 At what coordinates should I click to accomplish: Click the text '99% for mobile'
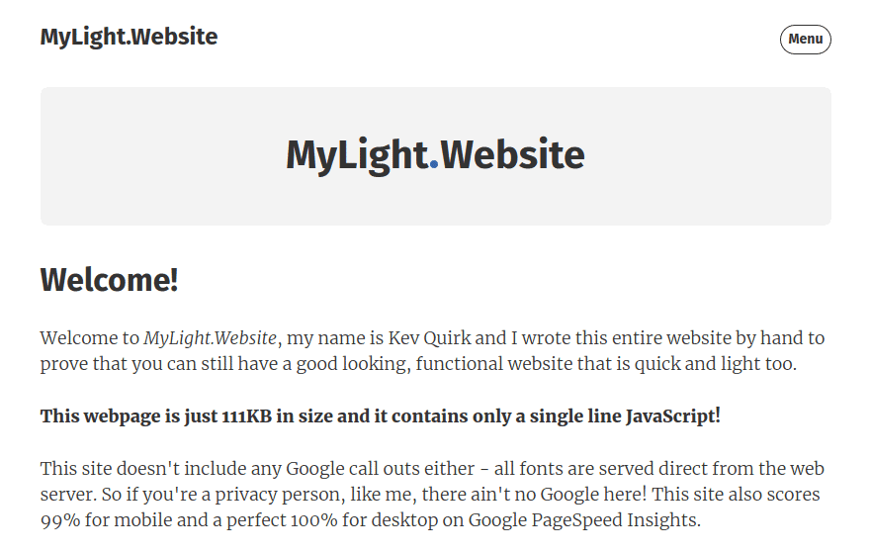pos(100,520)
